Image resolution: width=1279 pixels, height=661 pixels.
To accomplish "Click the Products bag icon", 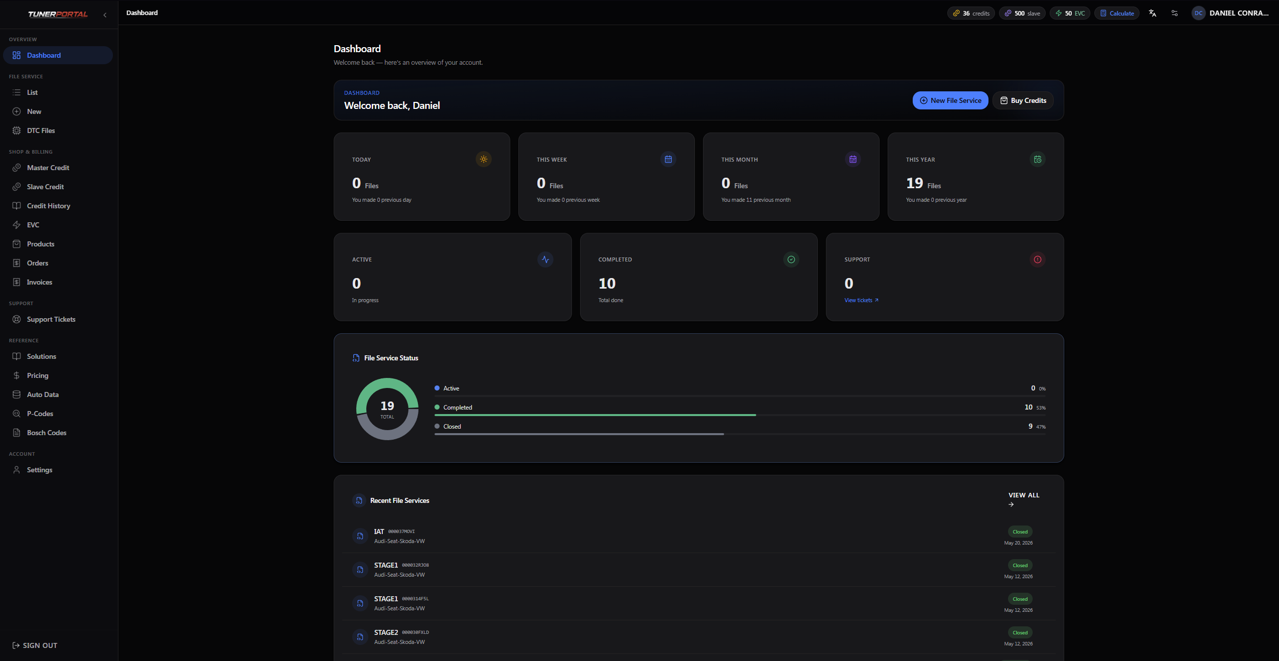I will coord(17,244).
